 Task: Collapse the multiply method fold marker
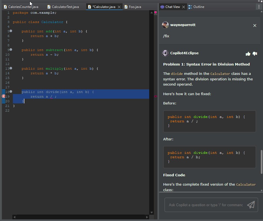(10, 68)
